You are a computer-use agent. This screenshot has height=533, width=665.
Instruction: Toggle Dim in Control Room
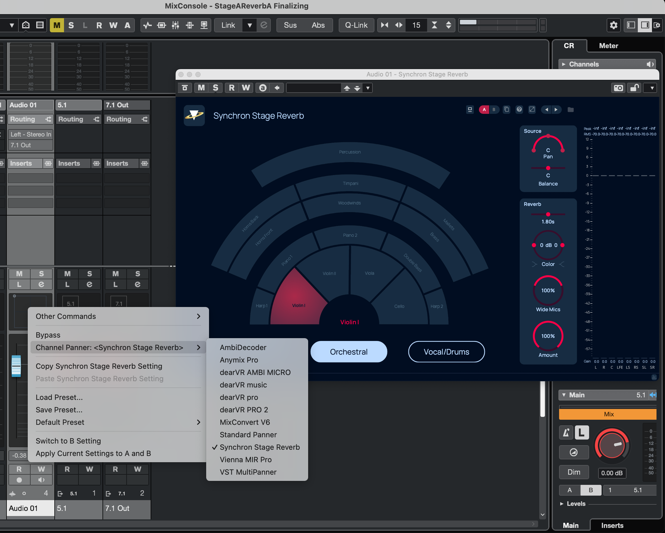tap(574, 472)
